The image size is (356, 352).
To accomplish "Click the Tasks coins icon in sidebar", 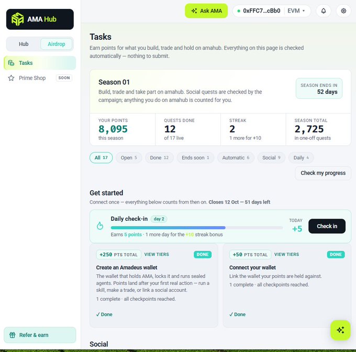I will click(11, 63).
